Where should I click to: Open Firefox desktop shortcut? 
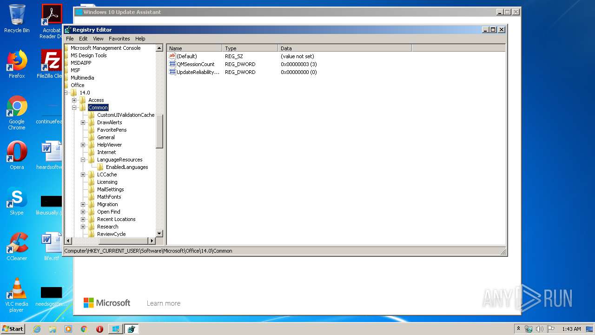[x=17, y=64]
